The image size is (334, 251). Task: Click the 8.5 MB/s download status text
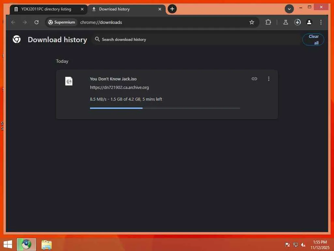(126, 99)
